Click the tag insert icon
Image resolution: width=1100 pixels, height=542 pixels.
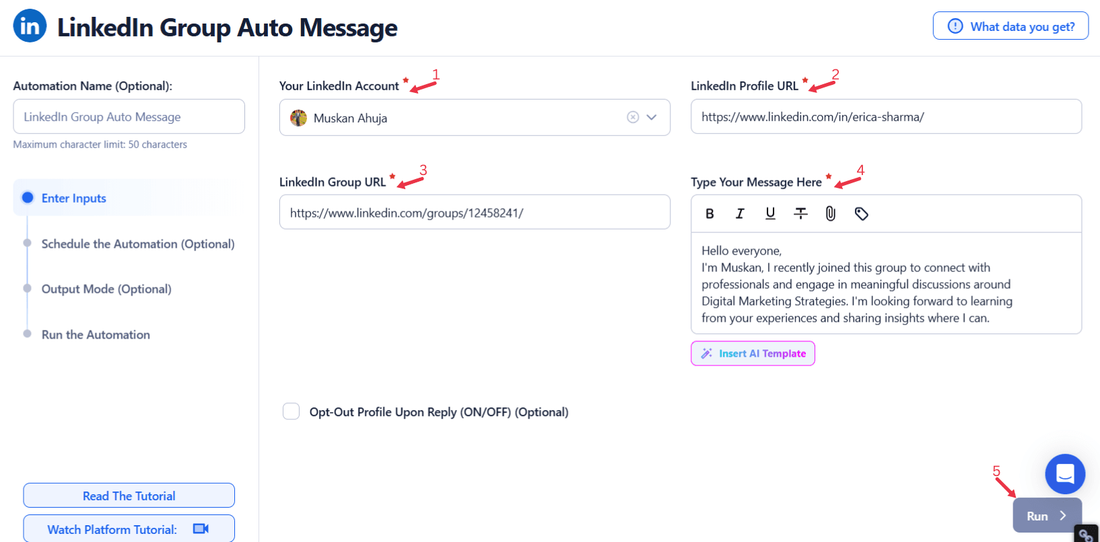pyautogui.click(x=861, y=213)
